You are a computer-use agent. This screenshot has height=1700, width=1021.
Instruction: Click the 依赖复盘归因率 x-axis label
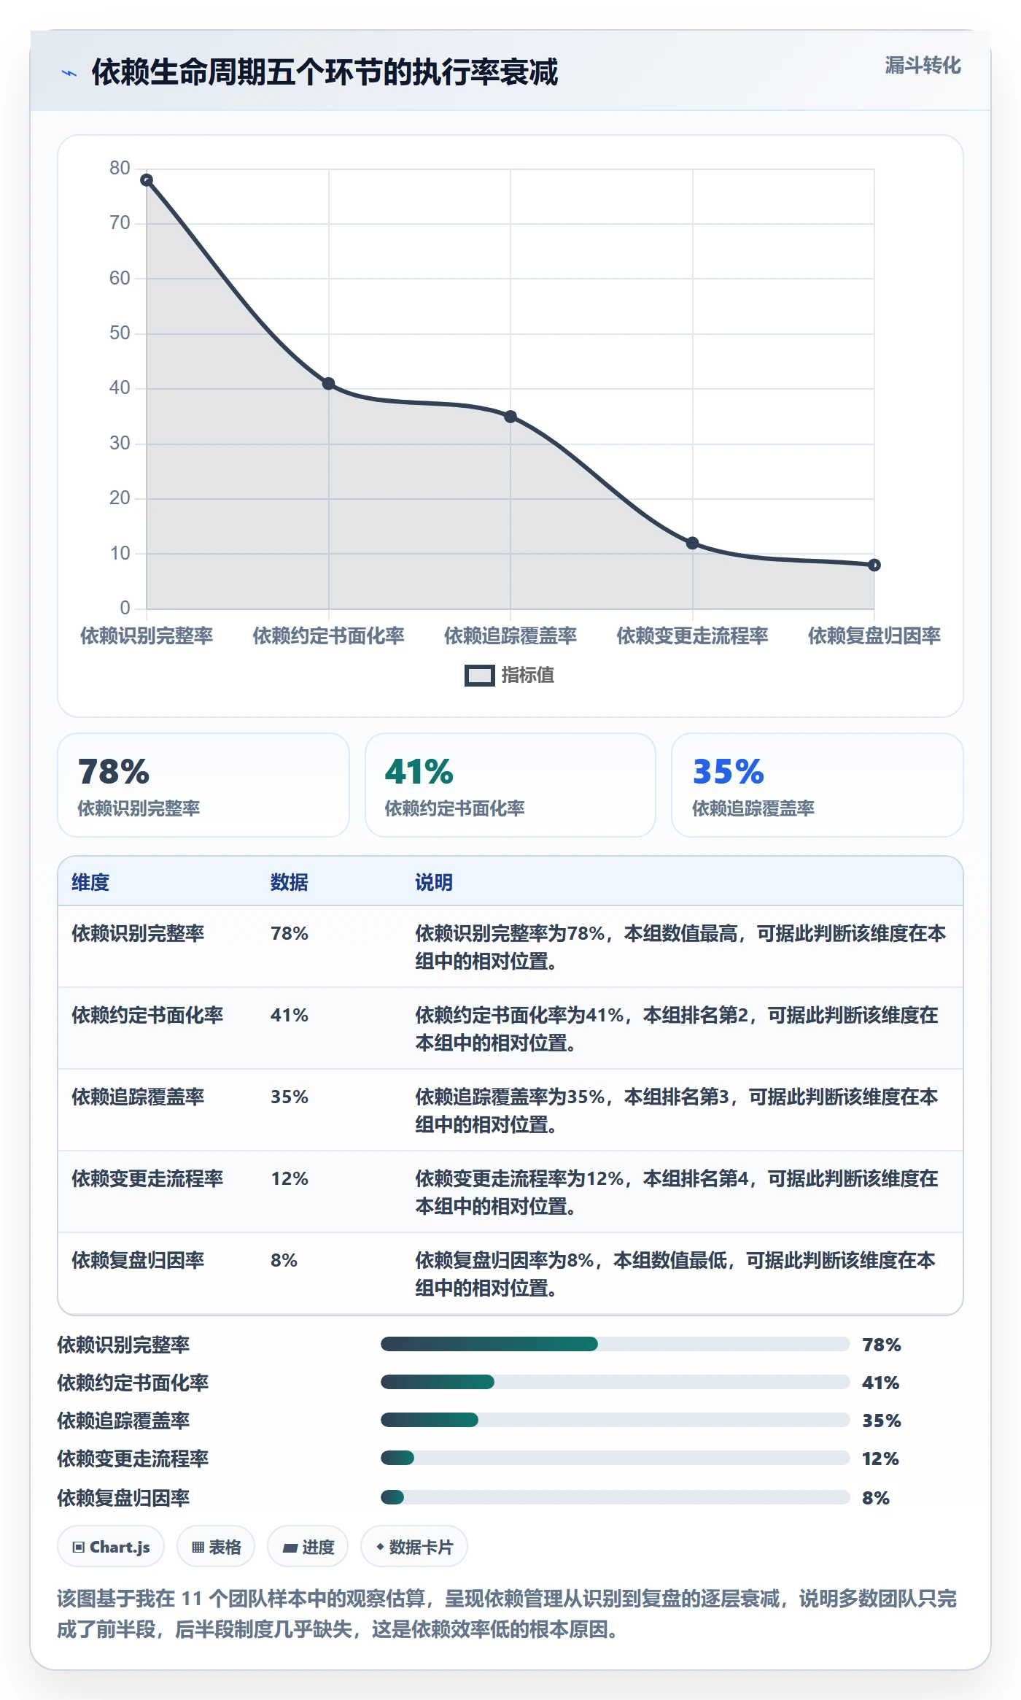point(874,635)
